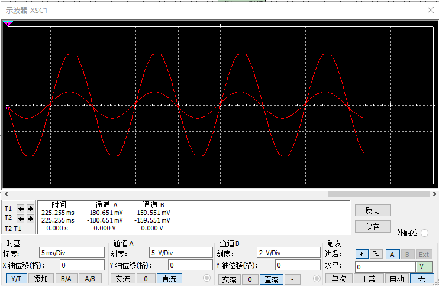Select rising edge trigger icon
This screenshot has width=439, height=287.
point(362,254)
